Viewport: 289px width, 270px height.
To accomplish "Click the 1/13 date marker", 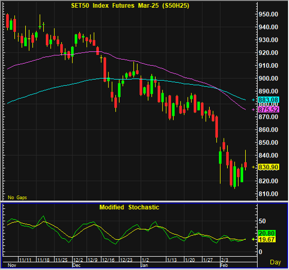I will point(172,260).
